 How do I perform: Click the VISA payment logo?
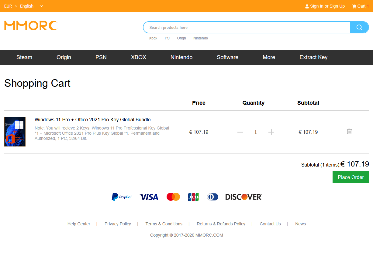(149, 197)
